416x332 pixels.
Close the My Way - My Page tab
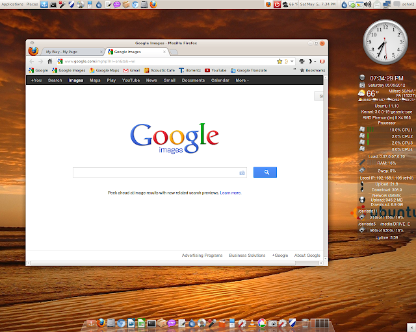(x=101, y=52)
